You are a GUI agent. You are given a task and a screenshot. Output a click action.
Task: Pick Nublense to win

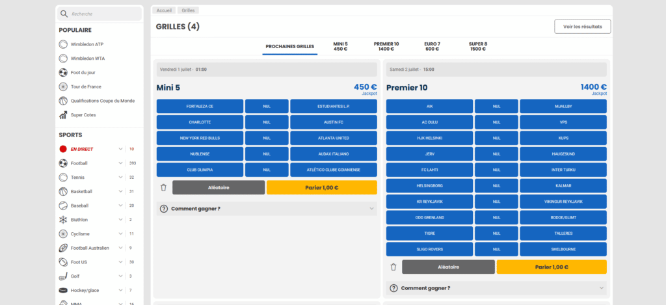click(200, 153)
